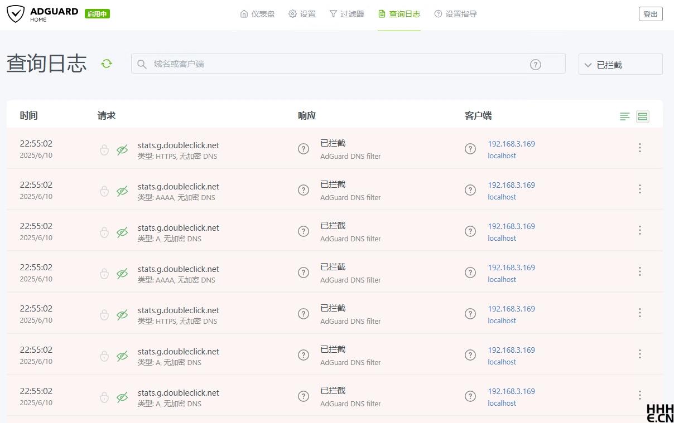Open the 过滤器 filters menu

[346, 14]
